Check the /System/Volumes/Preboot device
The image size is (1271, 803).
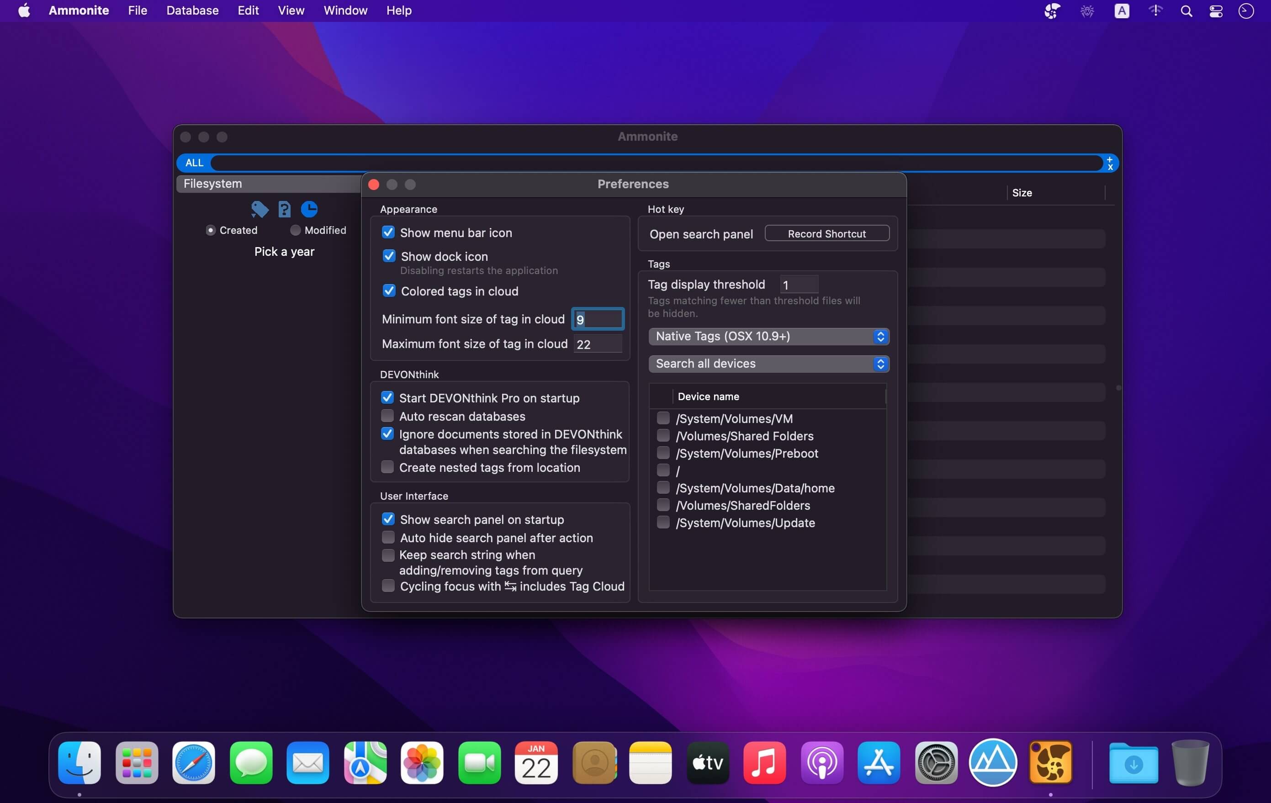(x=663, y=453)
